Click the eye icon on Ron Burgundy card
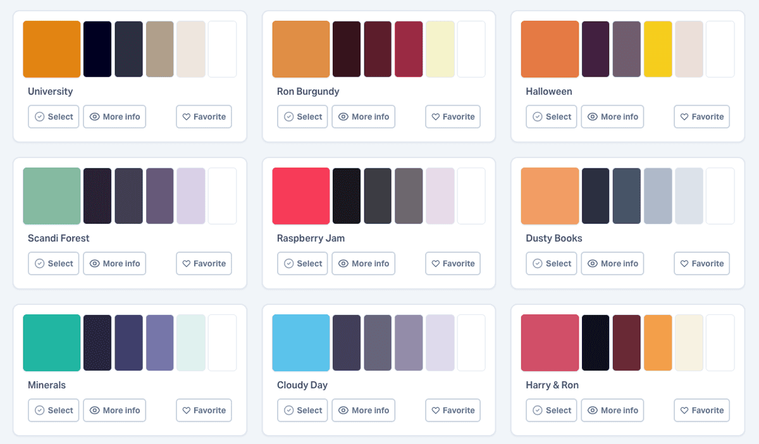Screen dimensions: 759x444 tap(343, 117)
